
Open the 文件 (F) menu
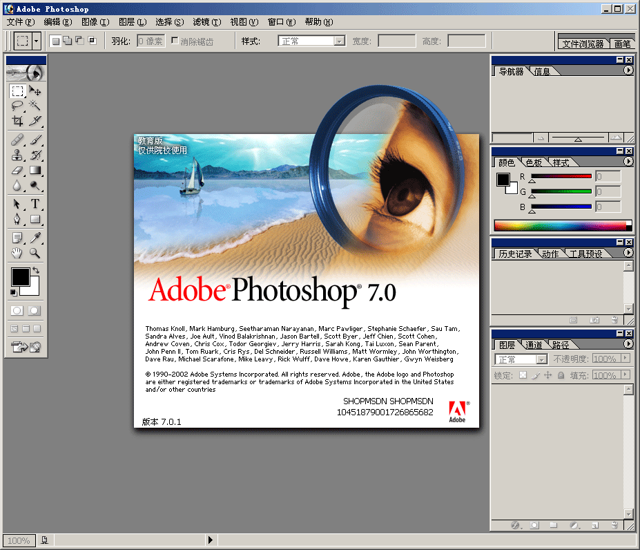(21, 21)
